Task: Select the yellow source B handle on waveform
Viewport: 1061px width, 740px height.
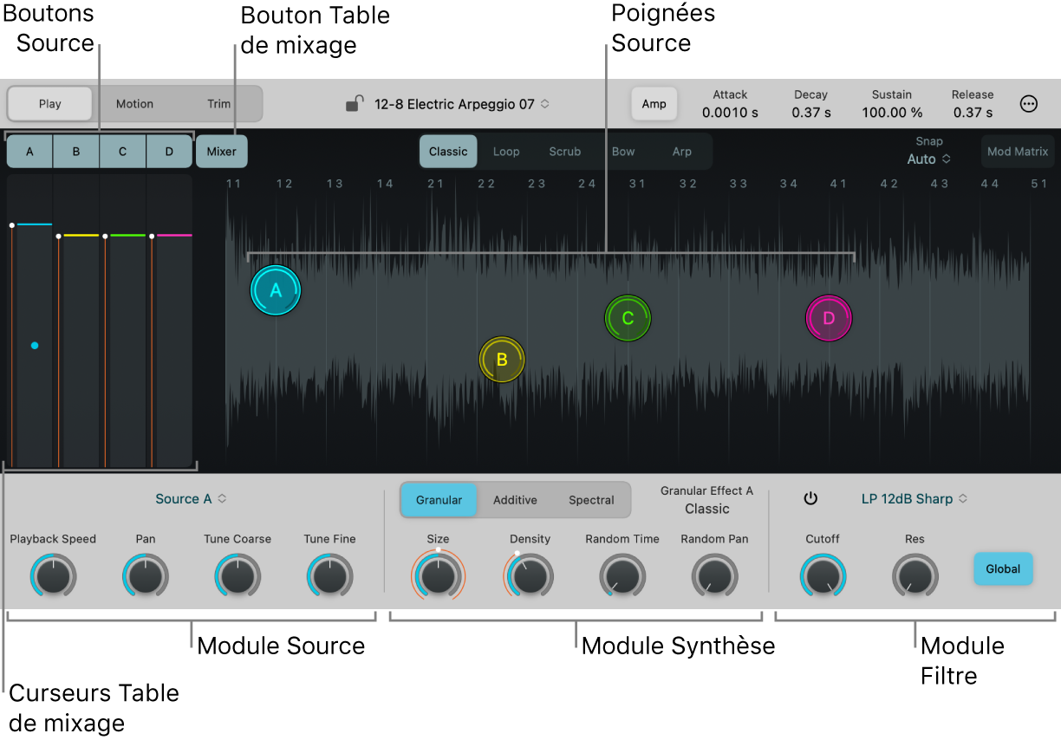Action: [502, 360]
